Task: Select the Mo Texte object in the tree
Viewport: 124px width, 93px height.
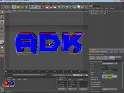Action: click(x=95, y=13)
